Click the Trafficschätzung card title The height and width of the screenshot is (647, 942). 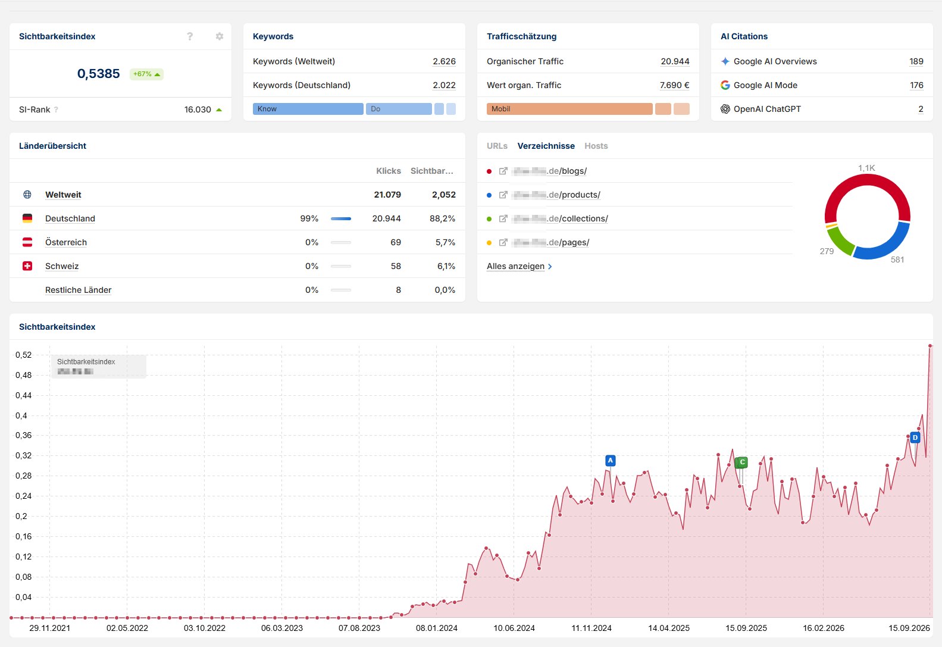pyautogui.click(x=522, y=36)
